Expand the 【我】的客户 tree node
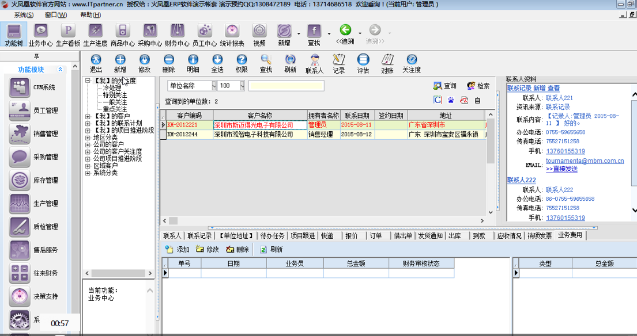The width and height of the screenshot is (637, 336). coord(88,116)
